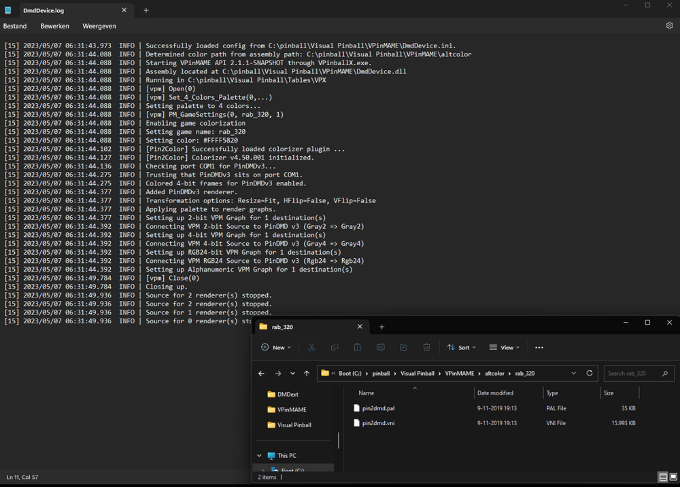
Task: Click the Paste clipboard icon
Action: [358, 348]
